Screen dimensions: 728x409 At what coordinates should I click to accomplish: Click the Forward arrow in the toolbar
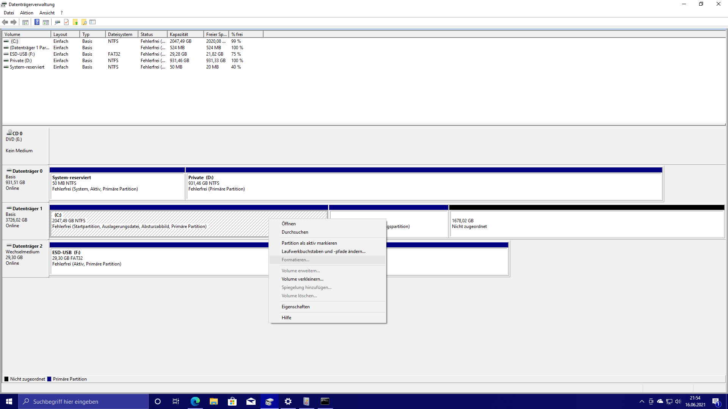tap(14, 22)
